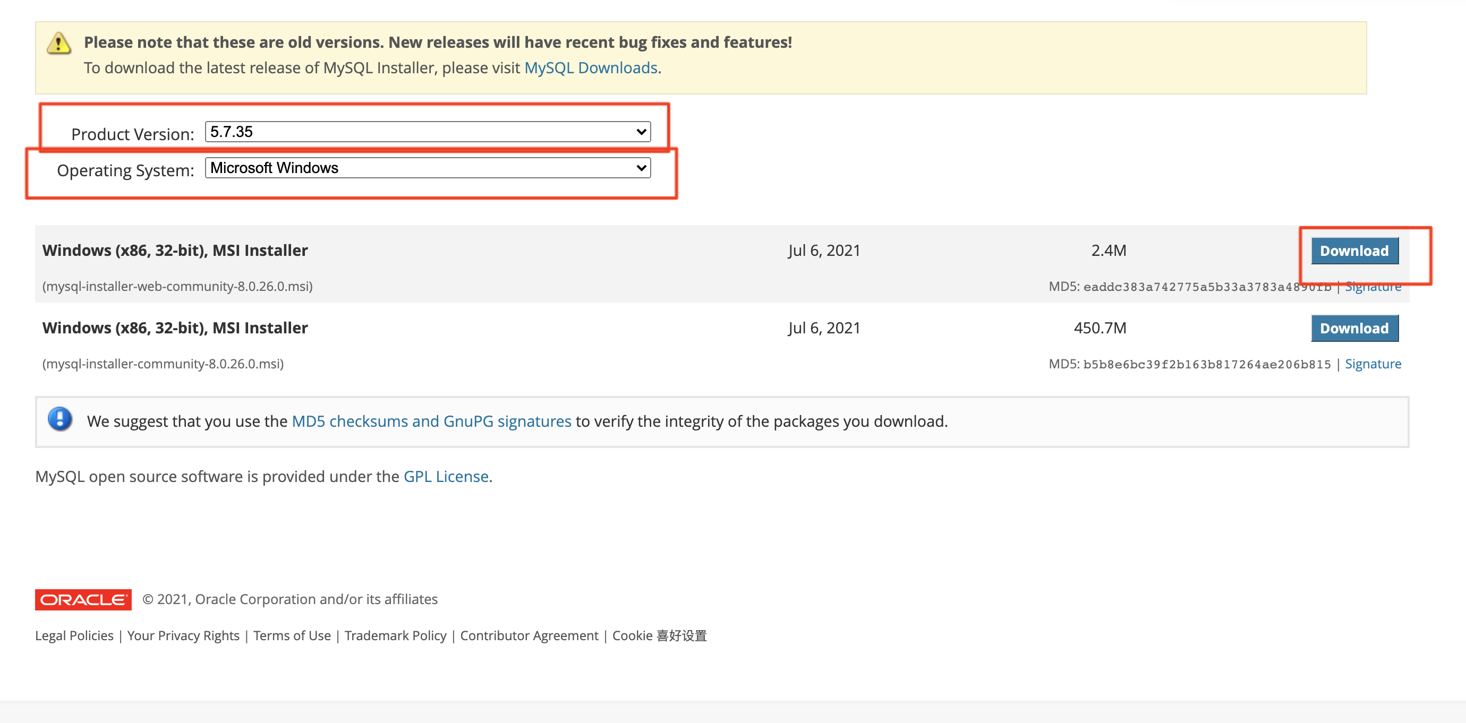Open Terms of Use footer link
Image resolution: width=1466 pixels, height=723 pixels.
[292, 635]
